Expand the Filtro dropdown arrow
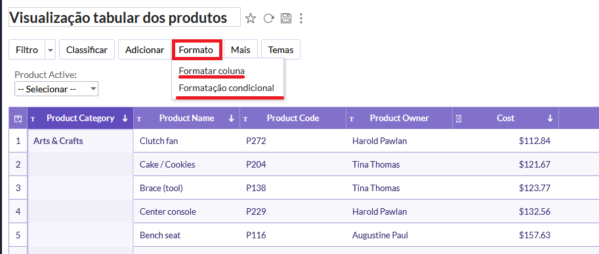This screenshot has height=254, width=599. (51, 50)
